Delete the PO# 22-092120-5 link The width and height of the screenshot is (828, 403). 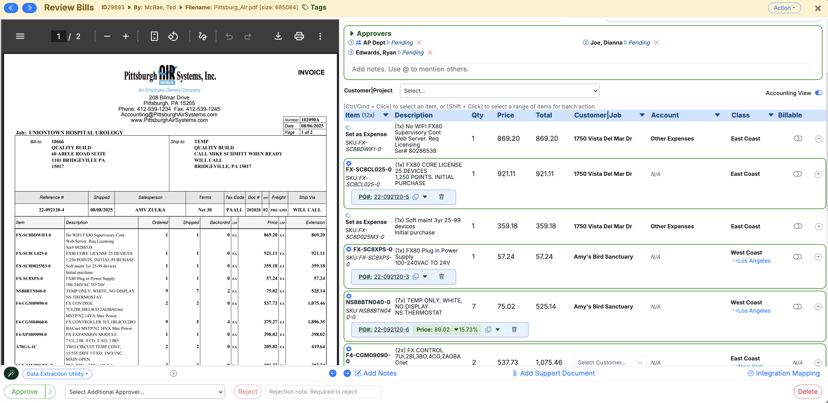(x=441, y=197)
